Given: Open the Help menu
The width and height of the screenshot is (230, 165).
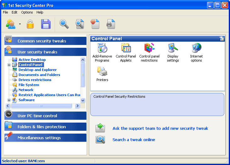Looking at the screenshot, I should coord(40,12).
